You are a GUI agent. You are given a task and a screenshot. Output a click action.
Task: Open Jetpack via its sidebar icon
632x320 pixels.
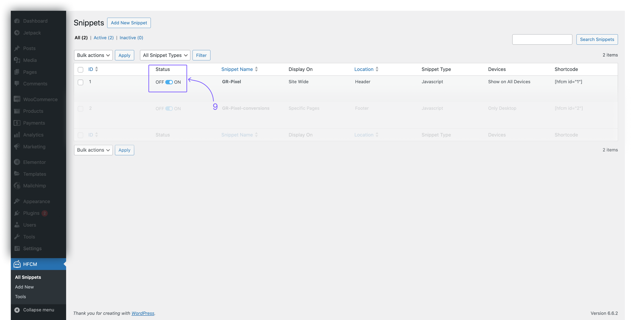(17, 33)
